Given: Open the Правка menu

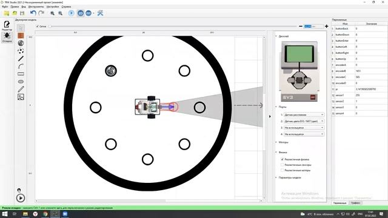Looking at the screenshot, I should [15, 7].
